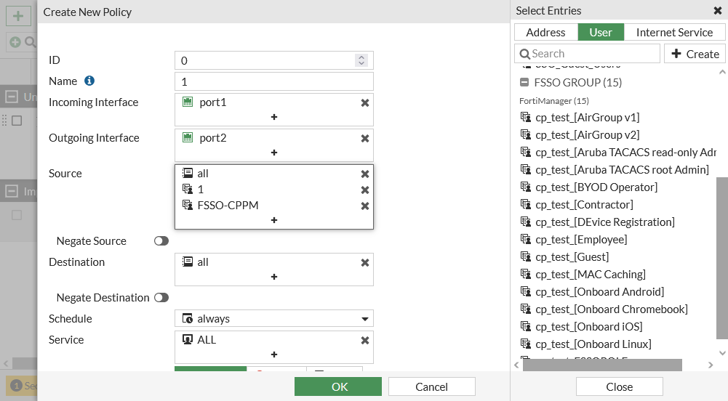Switch to the Internet Service tab

click(674, 32)
